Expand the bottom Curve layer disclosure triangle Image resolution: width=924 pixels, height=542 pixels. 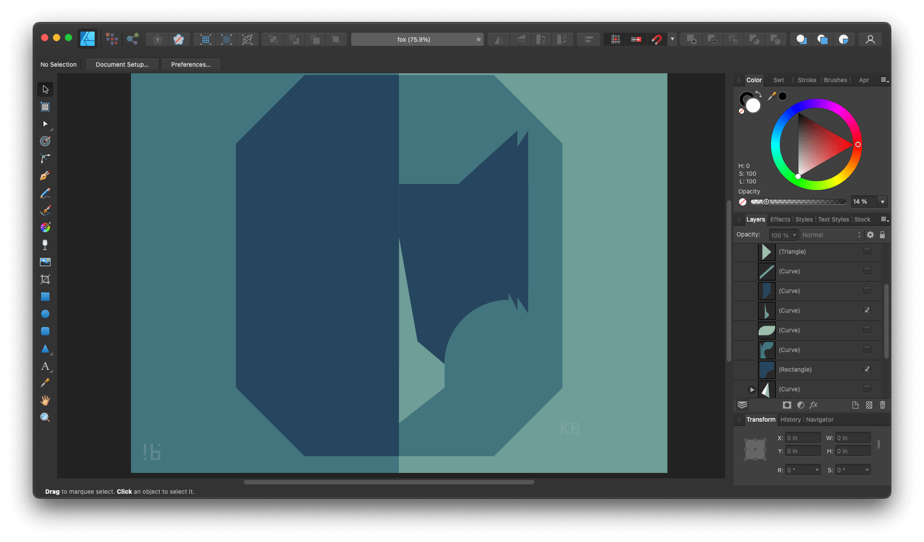pyautogui.click(x=752, y=389)
